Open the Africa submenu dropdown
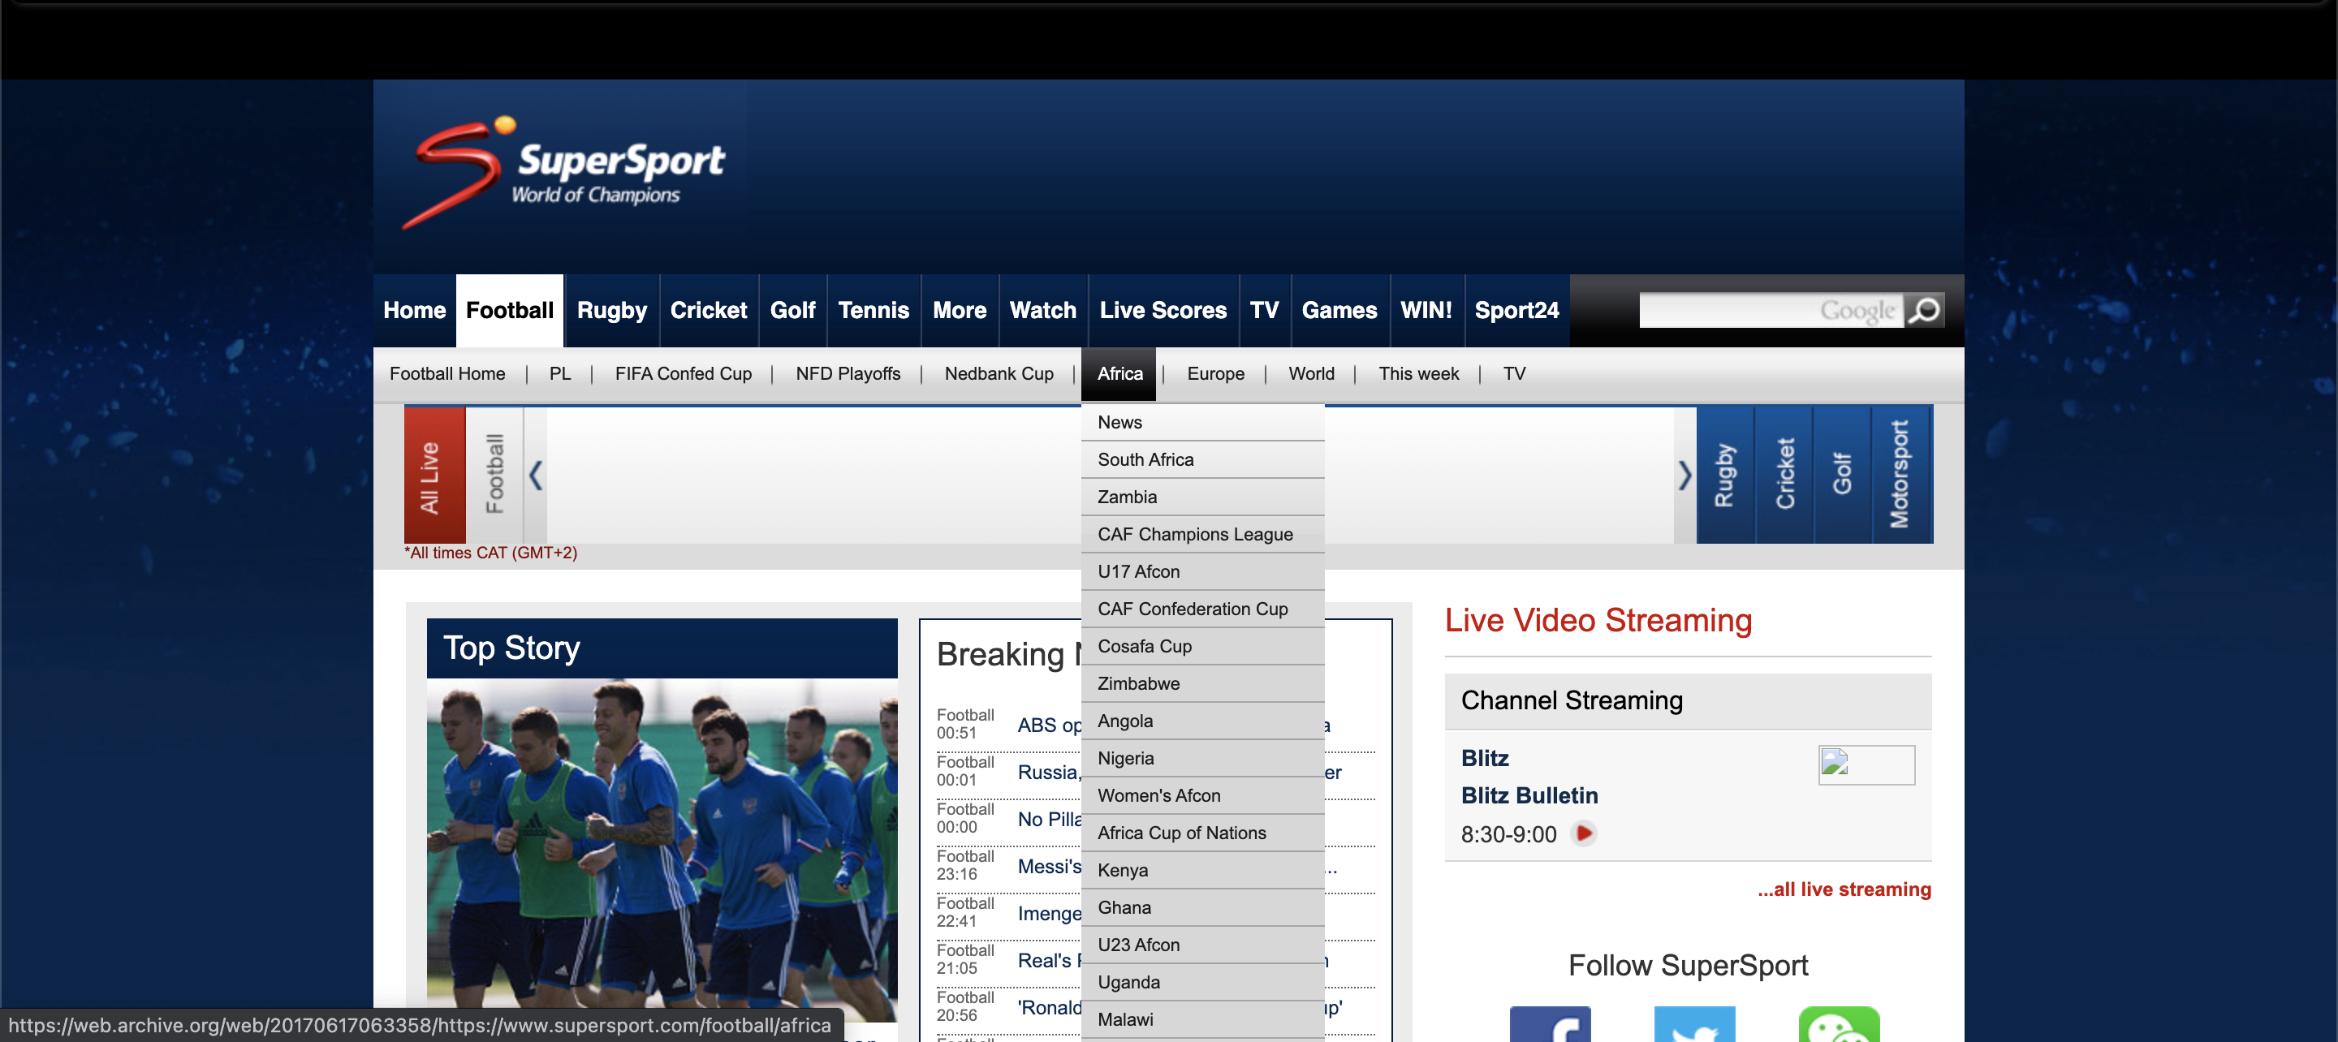 pyautogui.click(x=1119, y=374)
